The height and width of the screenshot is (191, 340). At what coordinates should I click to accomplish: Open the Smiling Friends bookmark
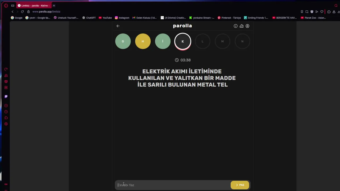coord(256,18)
